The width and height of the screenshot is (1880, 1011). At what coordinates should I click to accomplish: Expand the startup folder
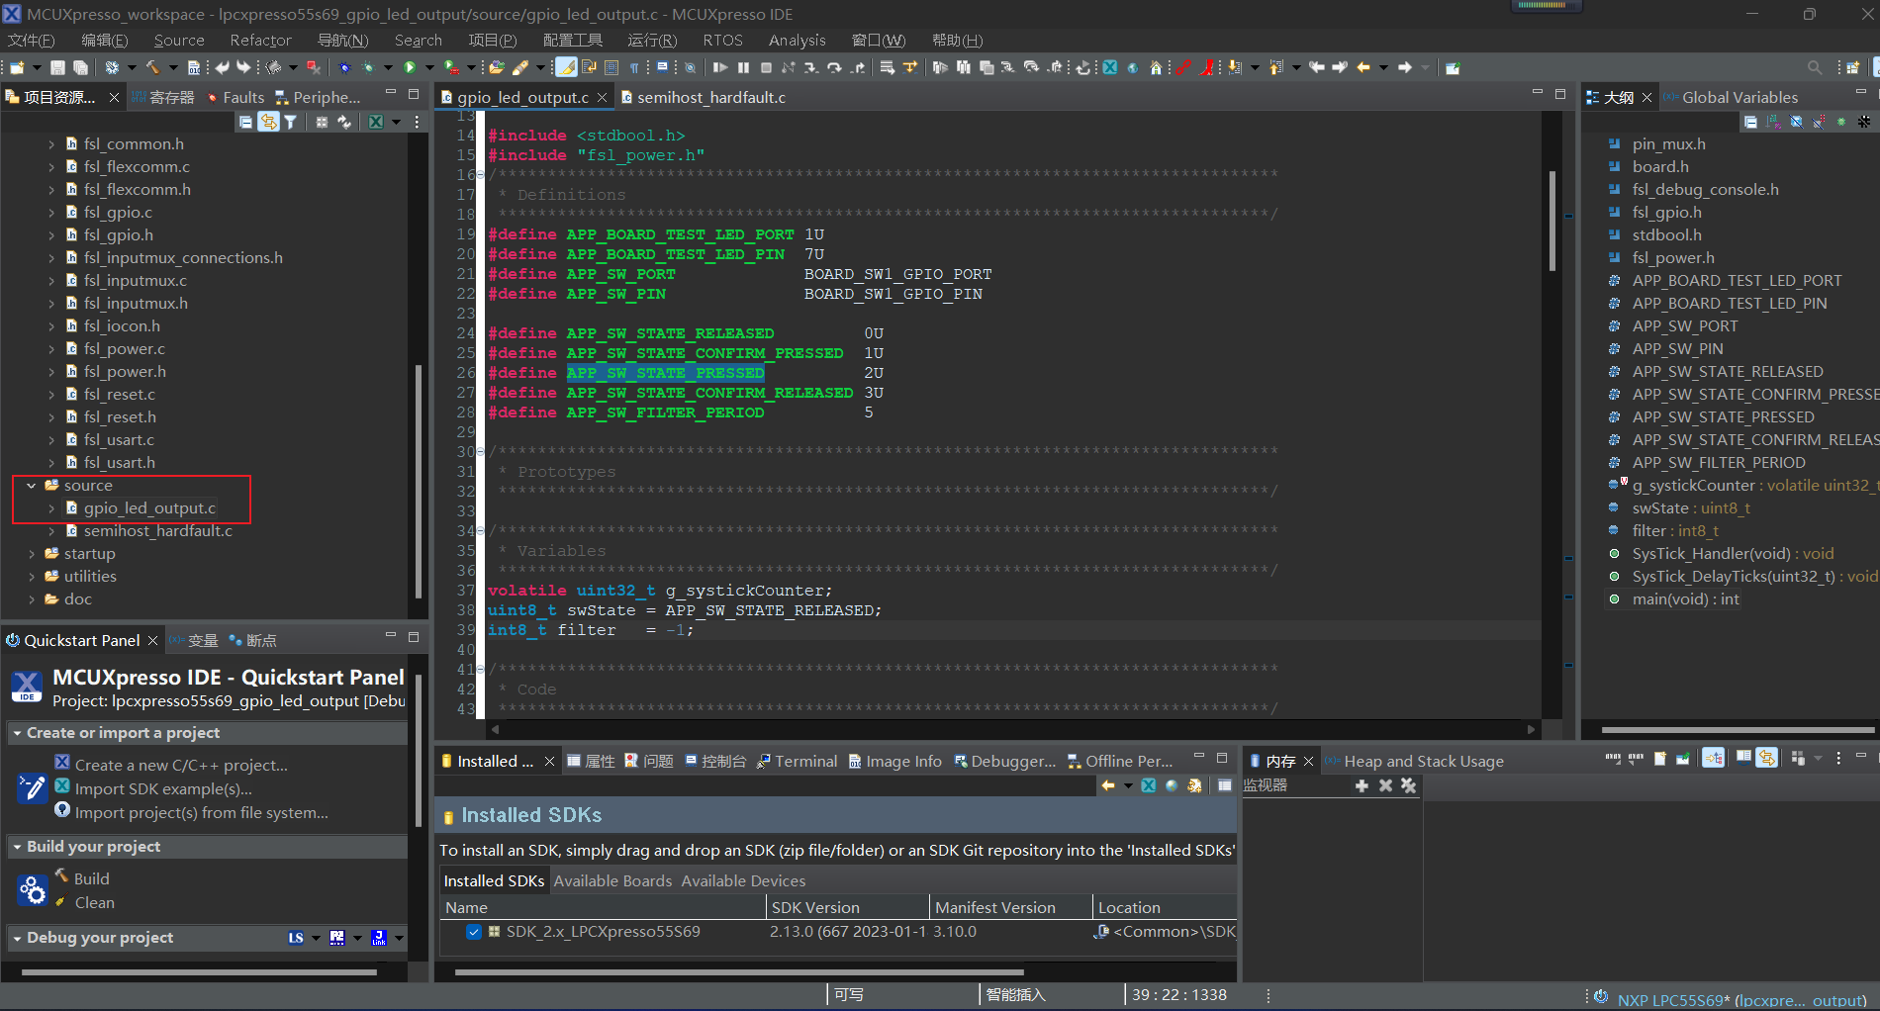coord(32,554)
